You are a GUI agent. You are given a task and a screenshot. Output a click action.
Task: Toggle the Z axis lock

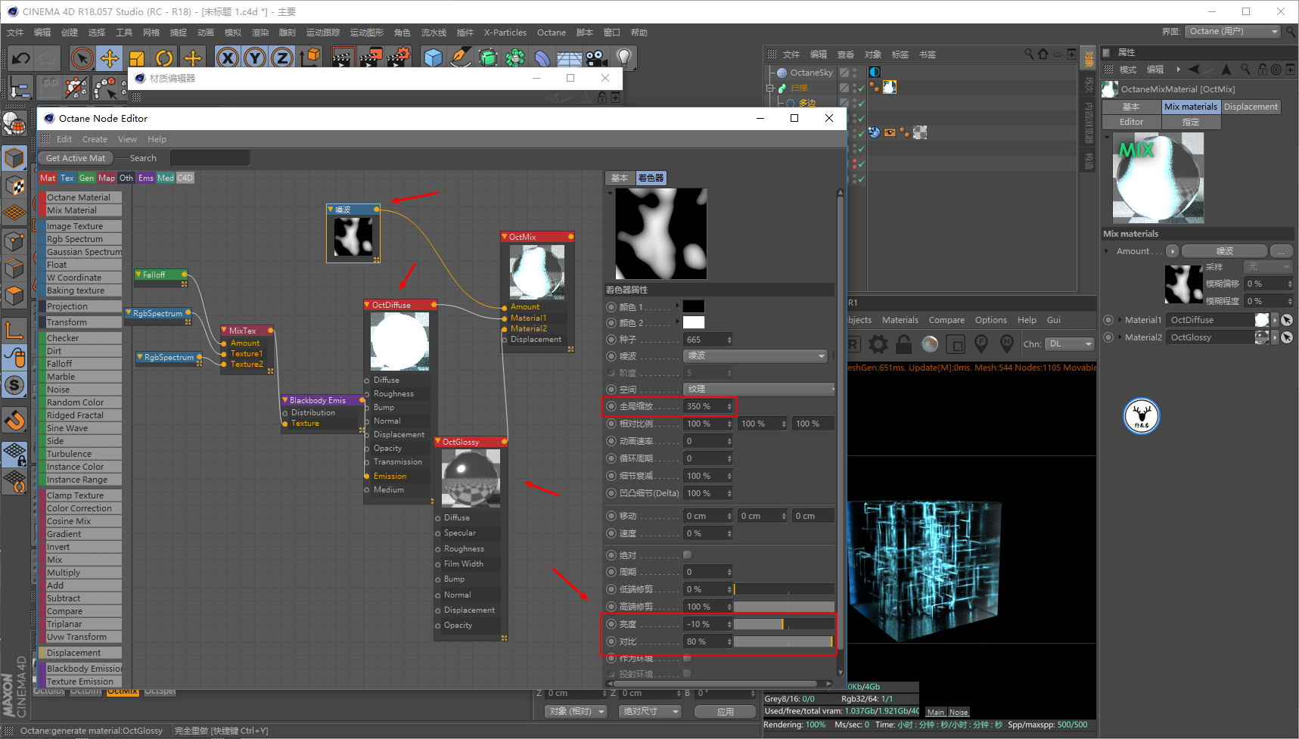pos(282,58)
